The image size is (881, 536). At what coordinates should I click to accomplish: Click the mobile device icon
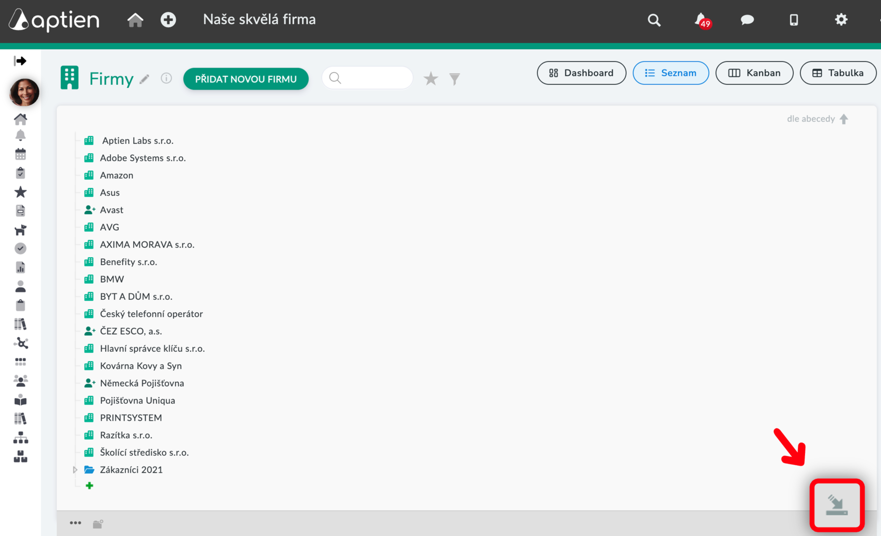click(794, 20)
